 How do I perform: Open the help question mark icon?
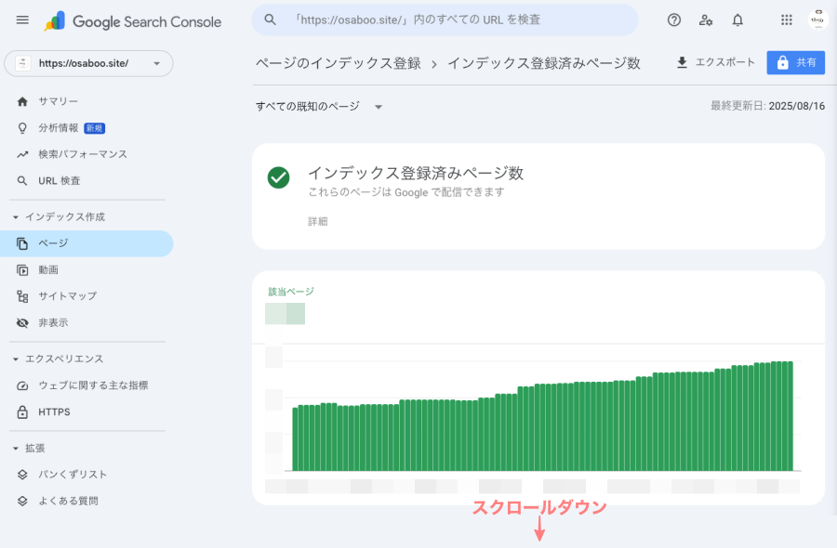tap(674, 20)
